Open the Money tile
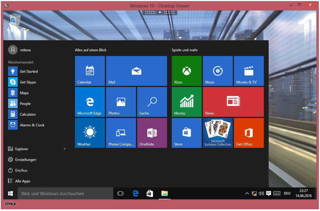The height and width of the screenshot is (211, 320). (x=186, y=102)
